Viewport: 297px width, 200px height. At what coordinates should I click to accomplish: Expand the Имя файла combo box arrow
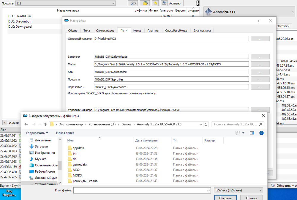[x=208, y=190]
